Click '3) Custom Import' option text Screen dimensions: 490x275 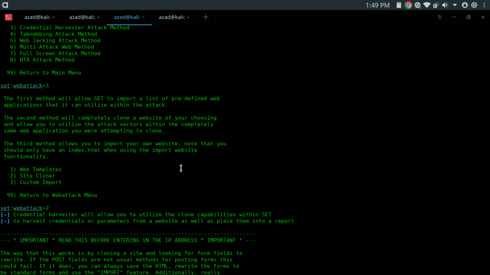pyautogui.click(x=36, y=182)
